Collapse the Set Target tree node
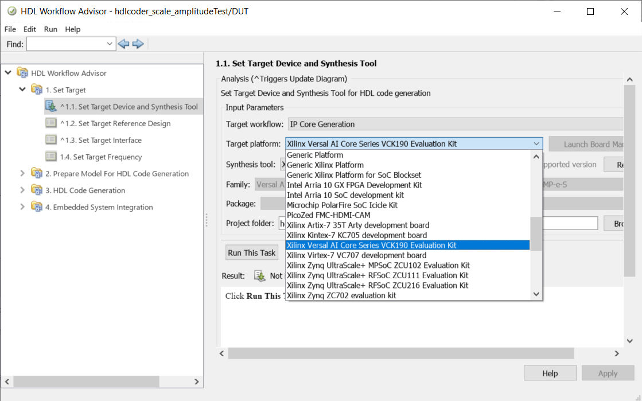This screenshot has height=401, width=642. pyautogui.click(x=22, y=89)
